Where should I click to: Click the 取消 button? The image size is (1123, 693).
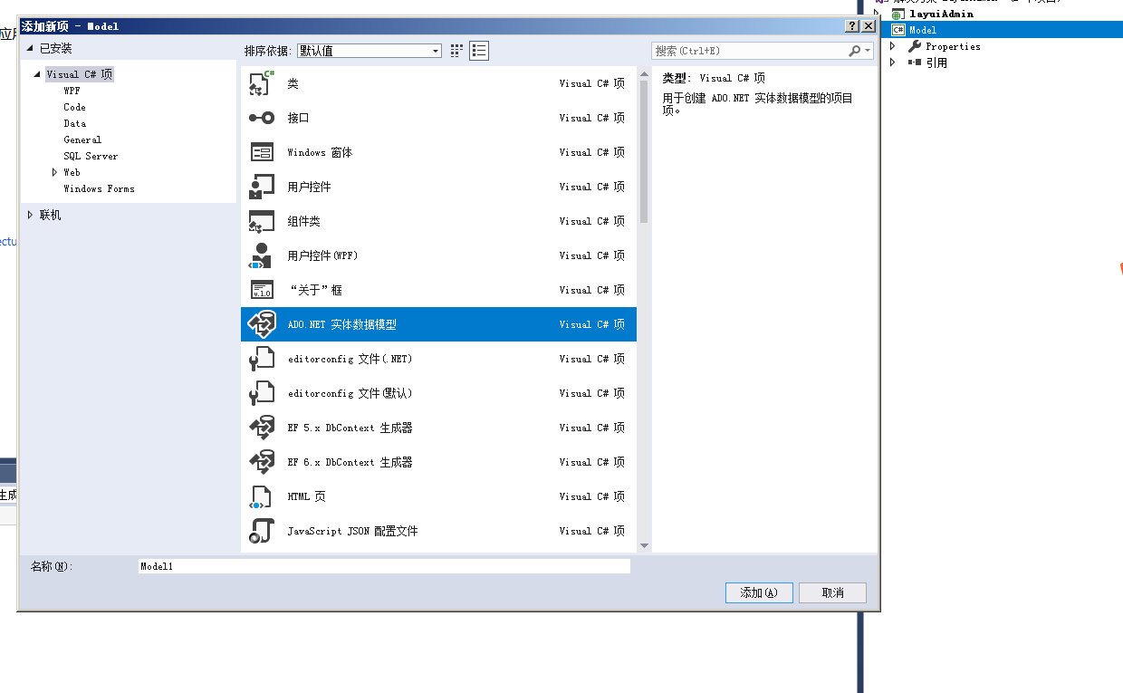pyautogui.click(x=832, y=592)
